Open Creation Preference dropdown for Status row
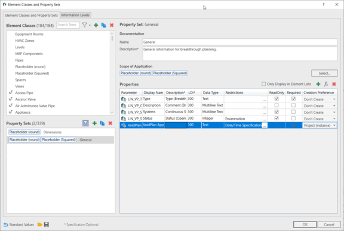 click(320, 118)
